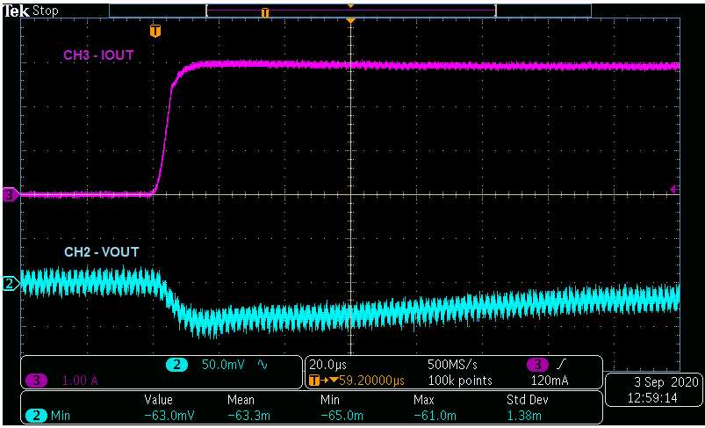Click the center expansion point triangle at top
This screenshot has width=705, height=428.
(350, 19)
